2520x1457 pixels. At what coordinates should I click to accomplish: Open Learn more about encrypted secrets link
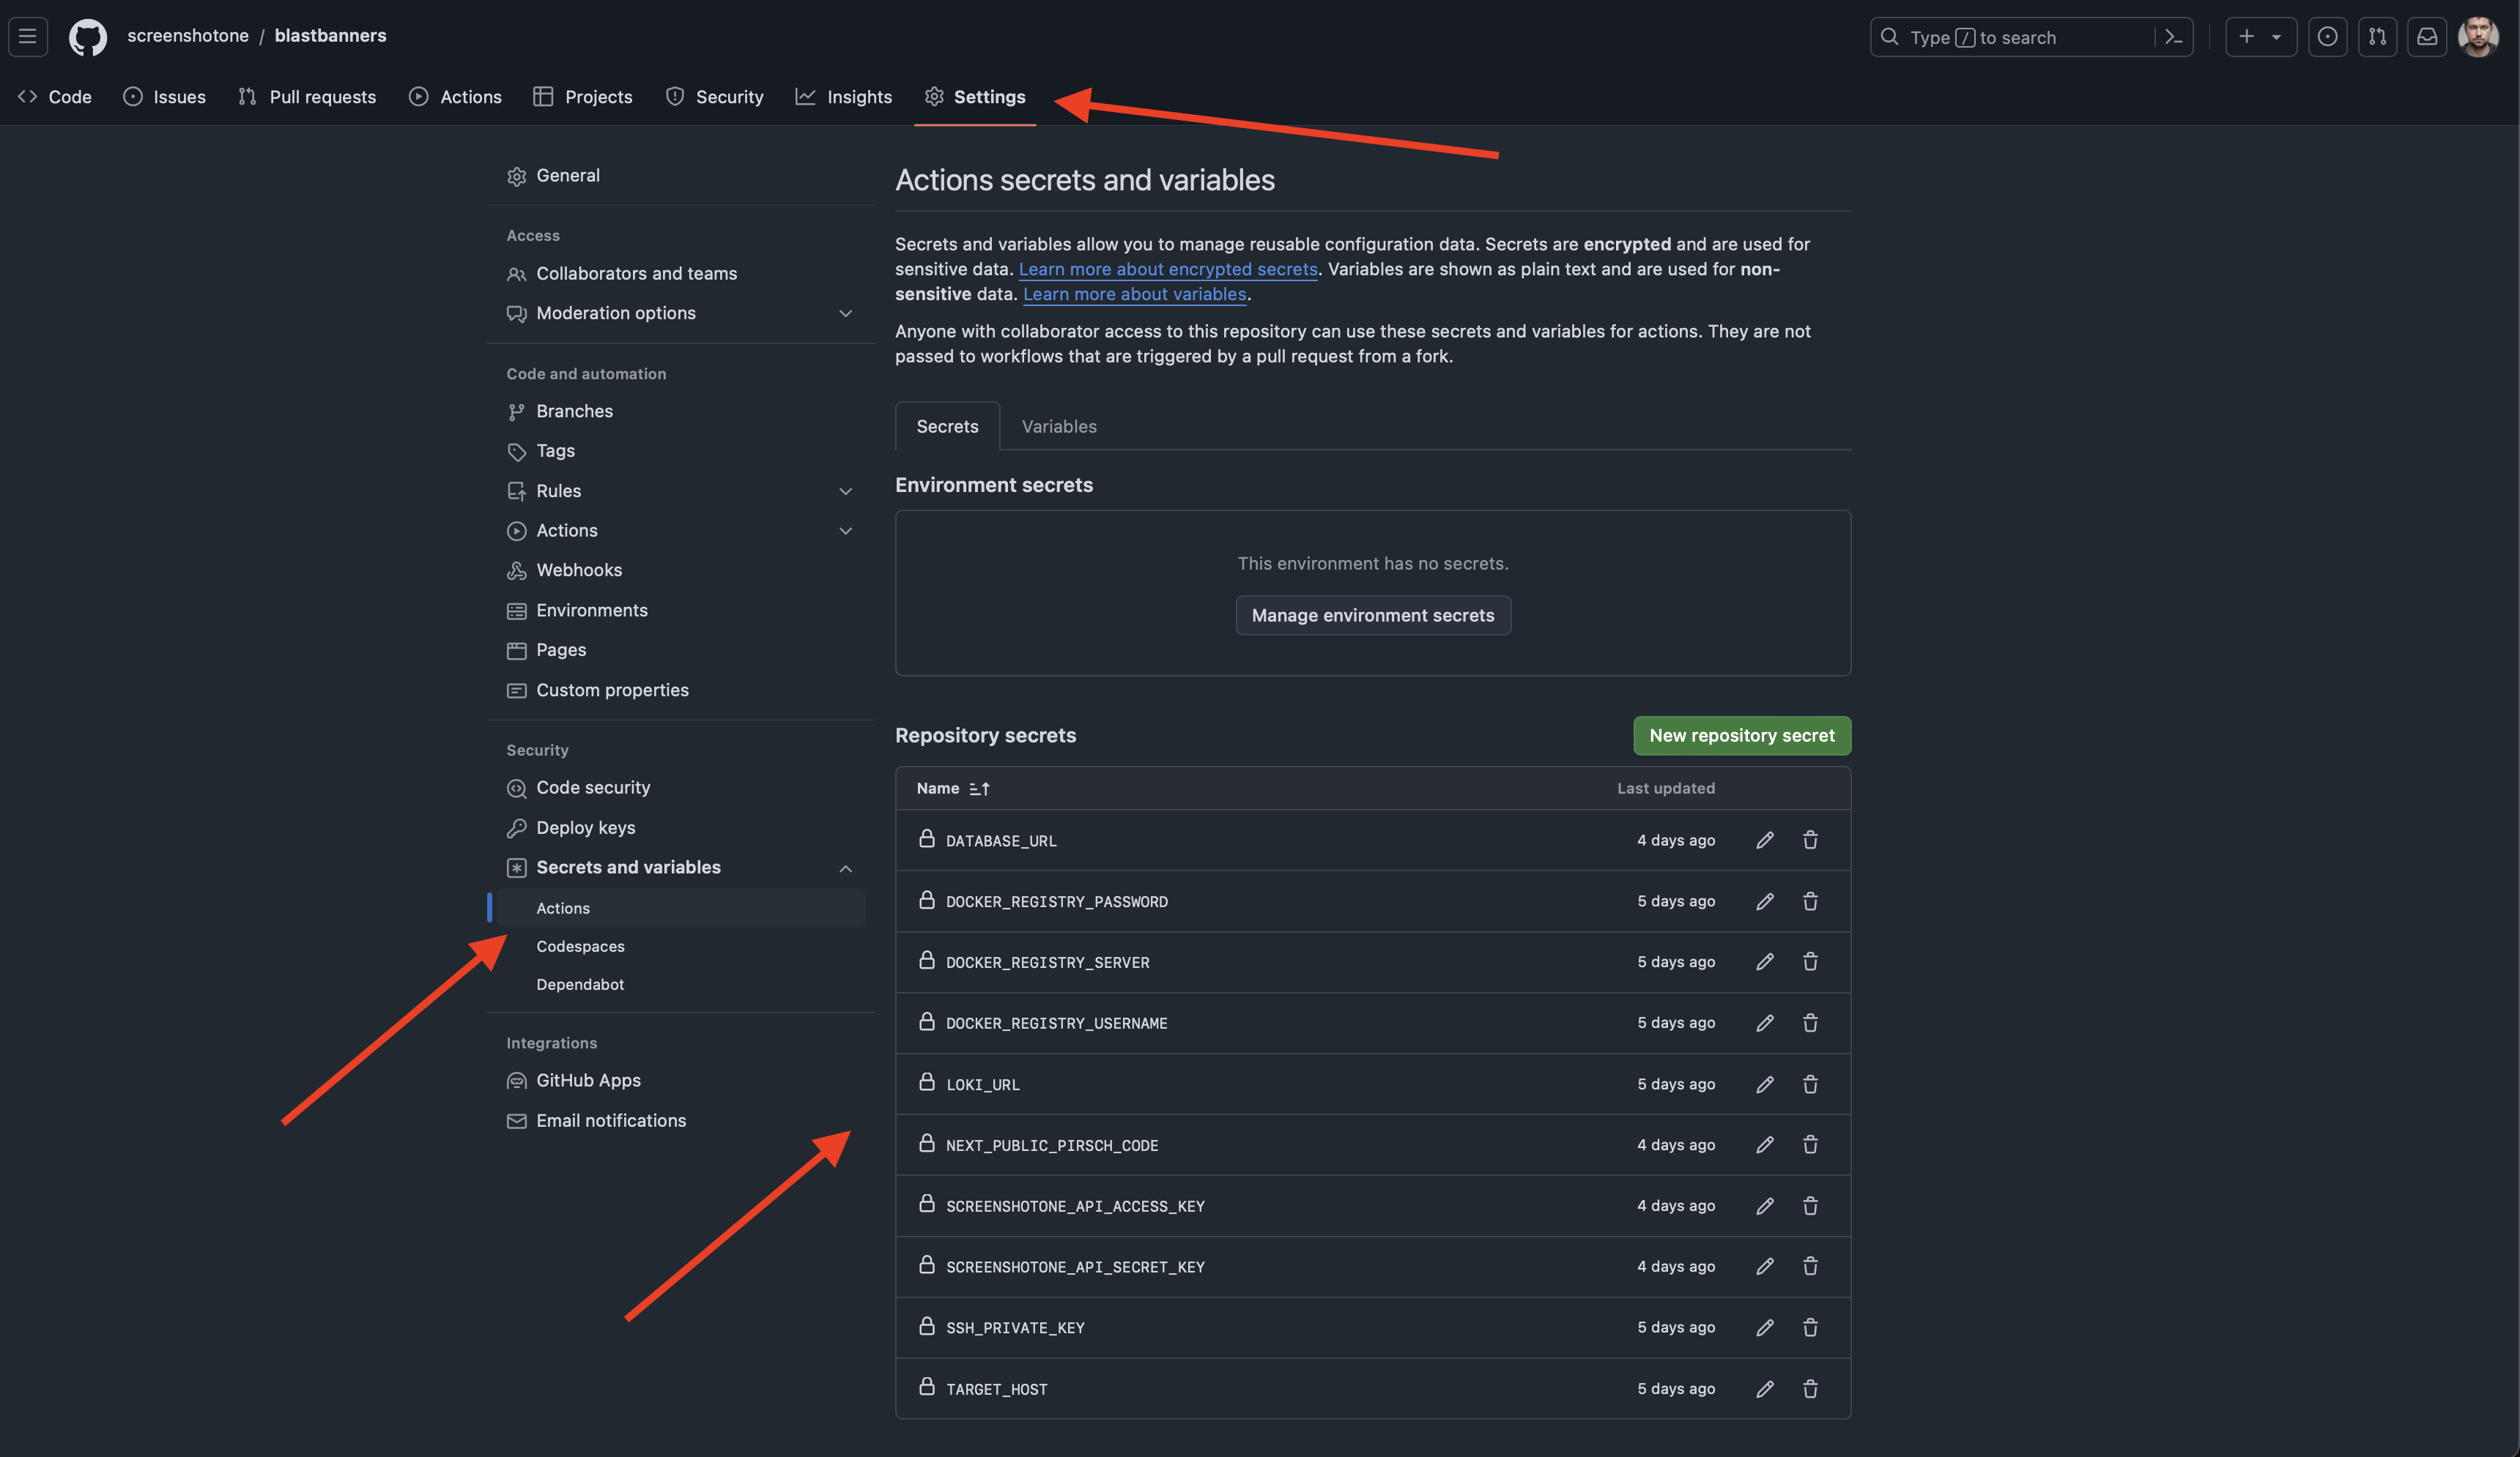(1168, 269)
